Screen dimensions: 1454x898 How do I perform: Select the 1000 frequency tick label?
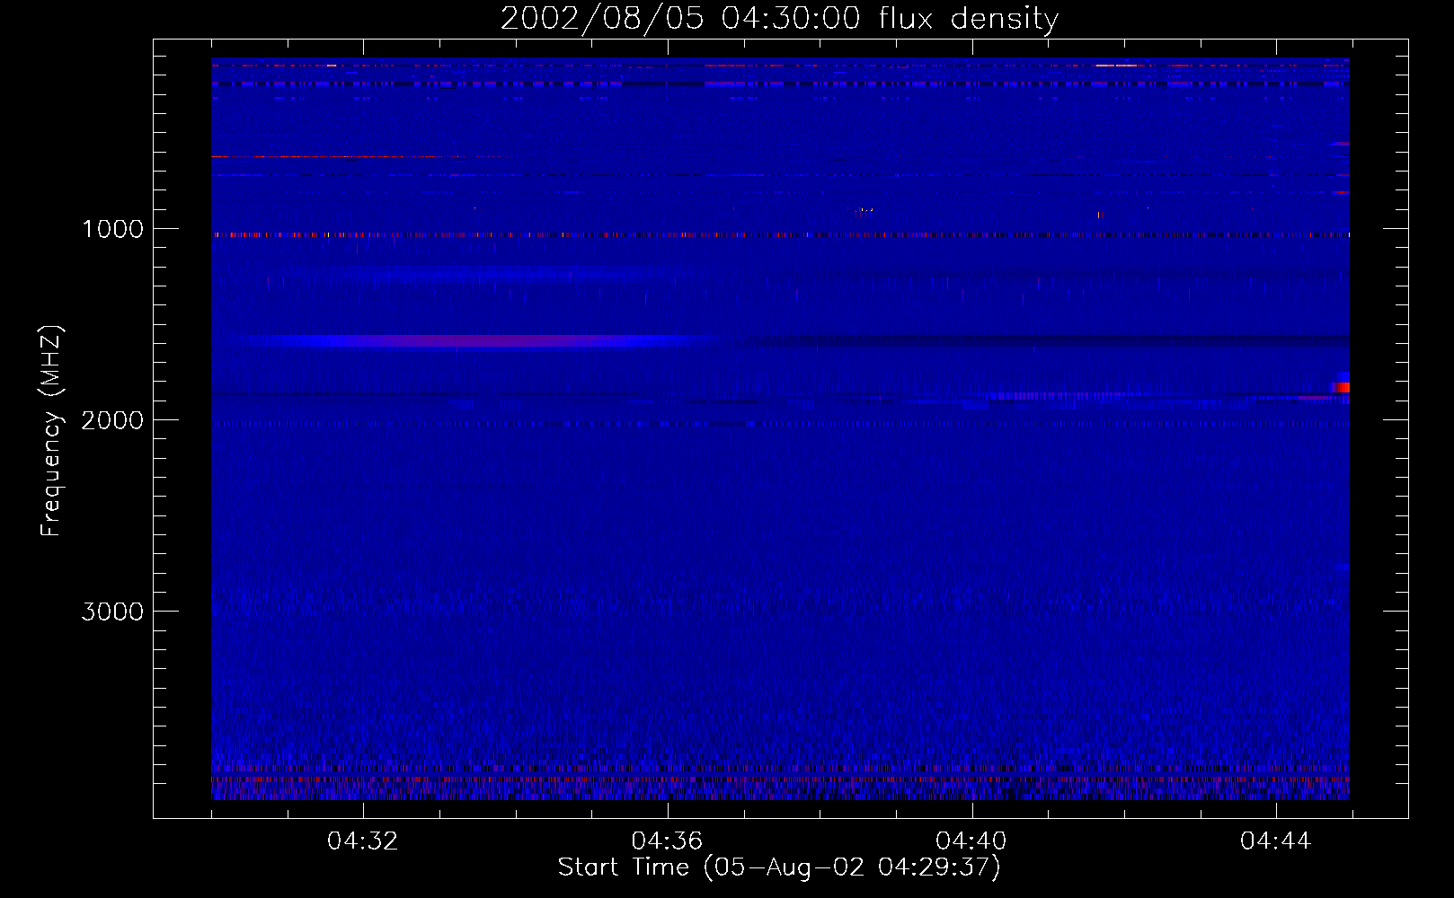pyautogui.click(x=112, y=229)
